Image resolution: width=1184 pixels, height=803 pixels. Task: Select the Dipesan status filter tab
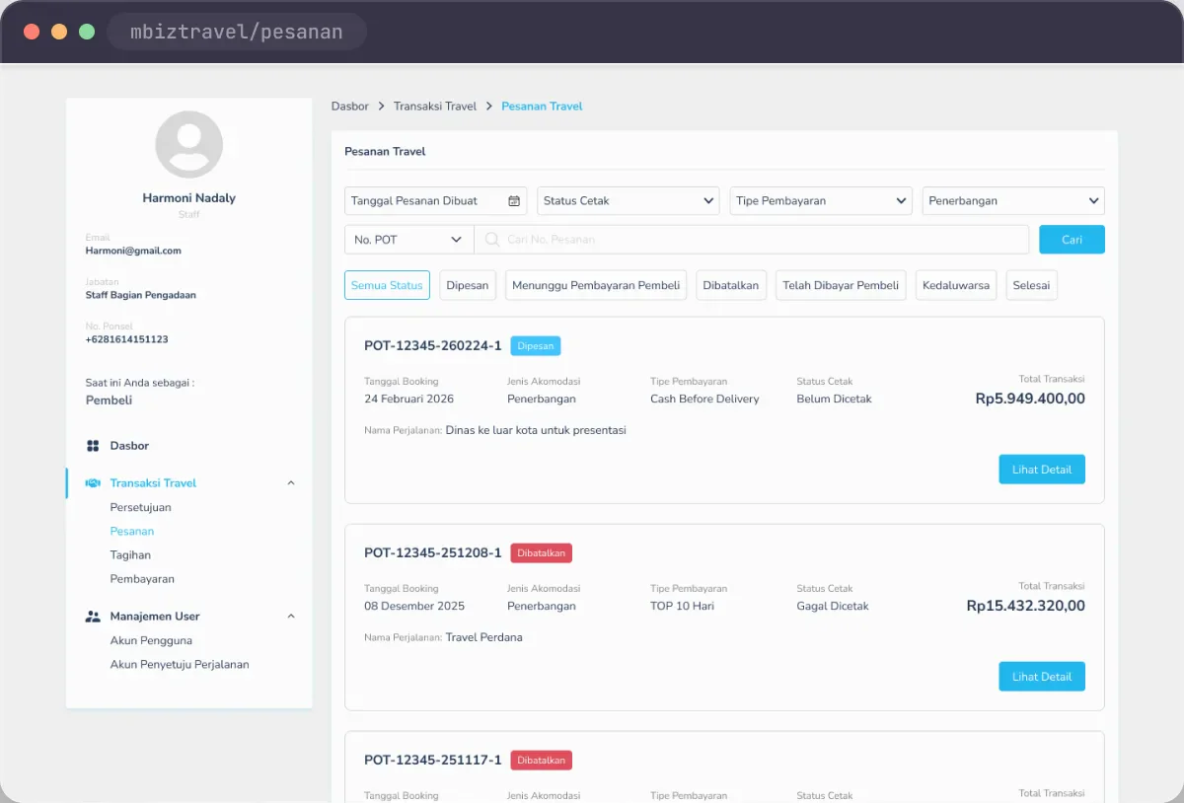click(x=468, y=285)
